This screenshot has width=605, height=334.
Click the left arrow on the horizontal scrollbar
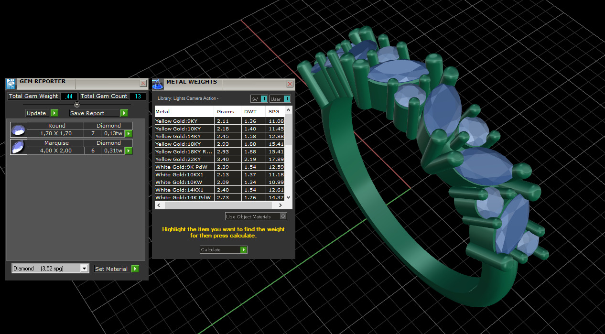coord(160,205)
